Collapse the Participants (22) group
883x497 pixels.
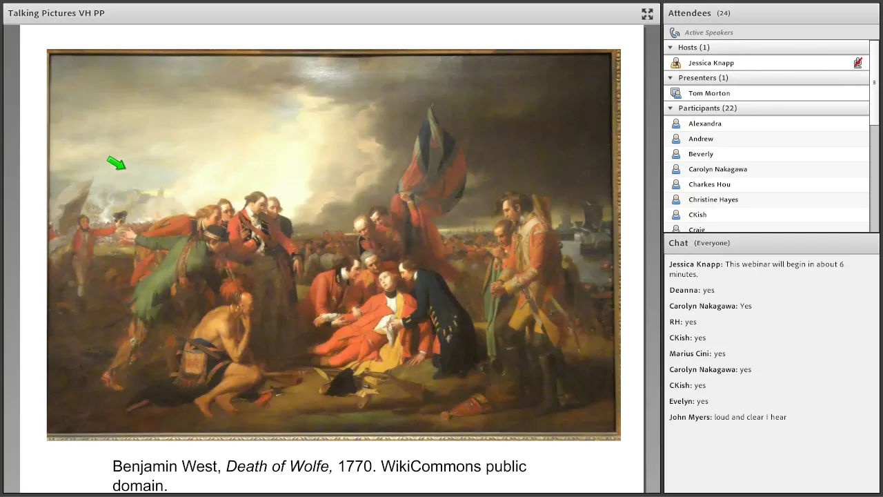(x=670, y=108)
